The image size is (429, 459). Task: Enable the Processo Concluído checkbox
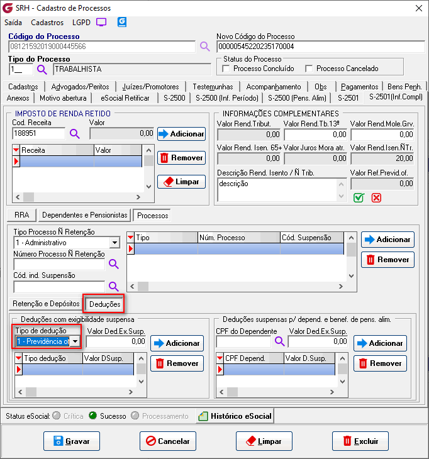227,69
